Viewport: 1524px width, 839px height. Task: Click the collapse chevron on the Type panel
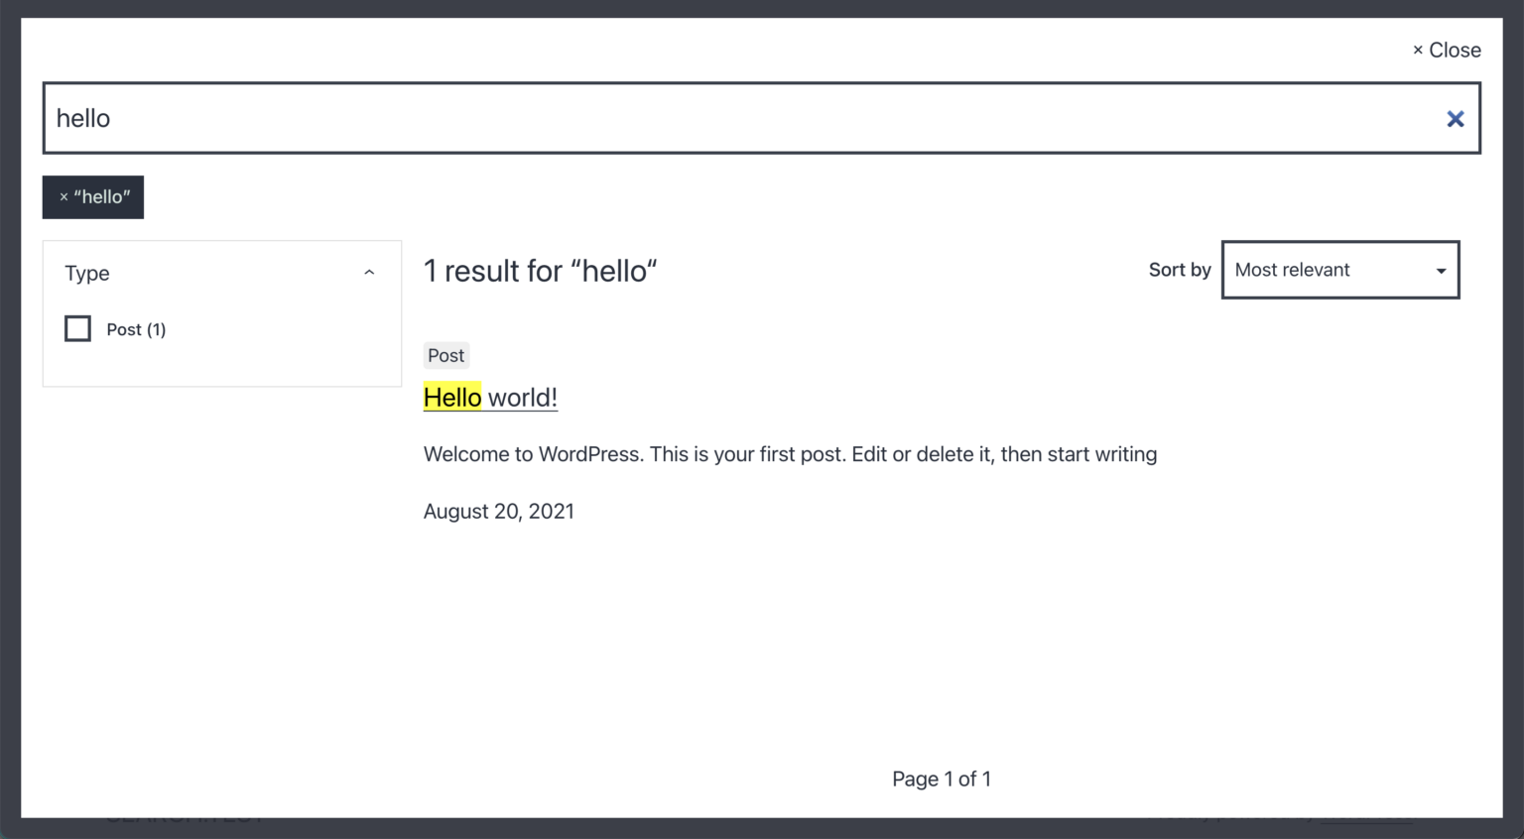pyautogui.click(x=368, y=271)
